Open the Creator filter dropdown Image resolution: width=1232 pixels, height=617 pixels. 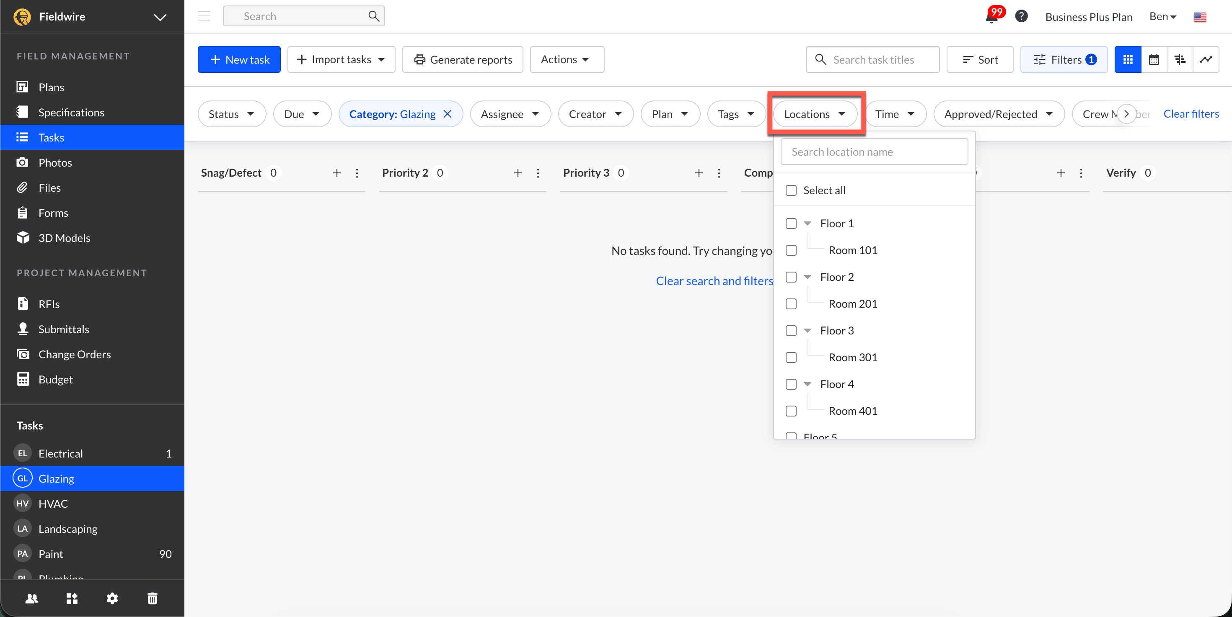595,114
